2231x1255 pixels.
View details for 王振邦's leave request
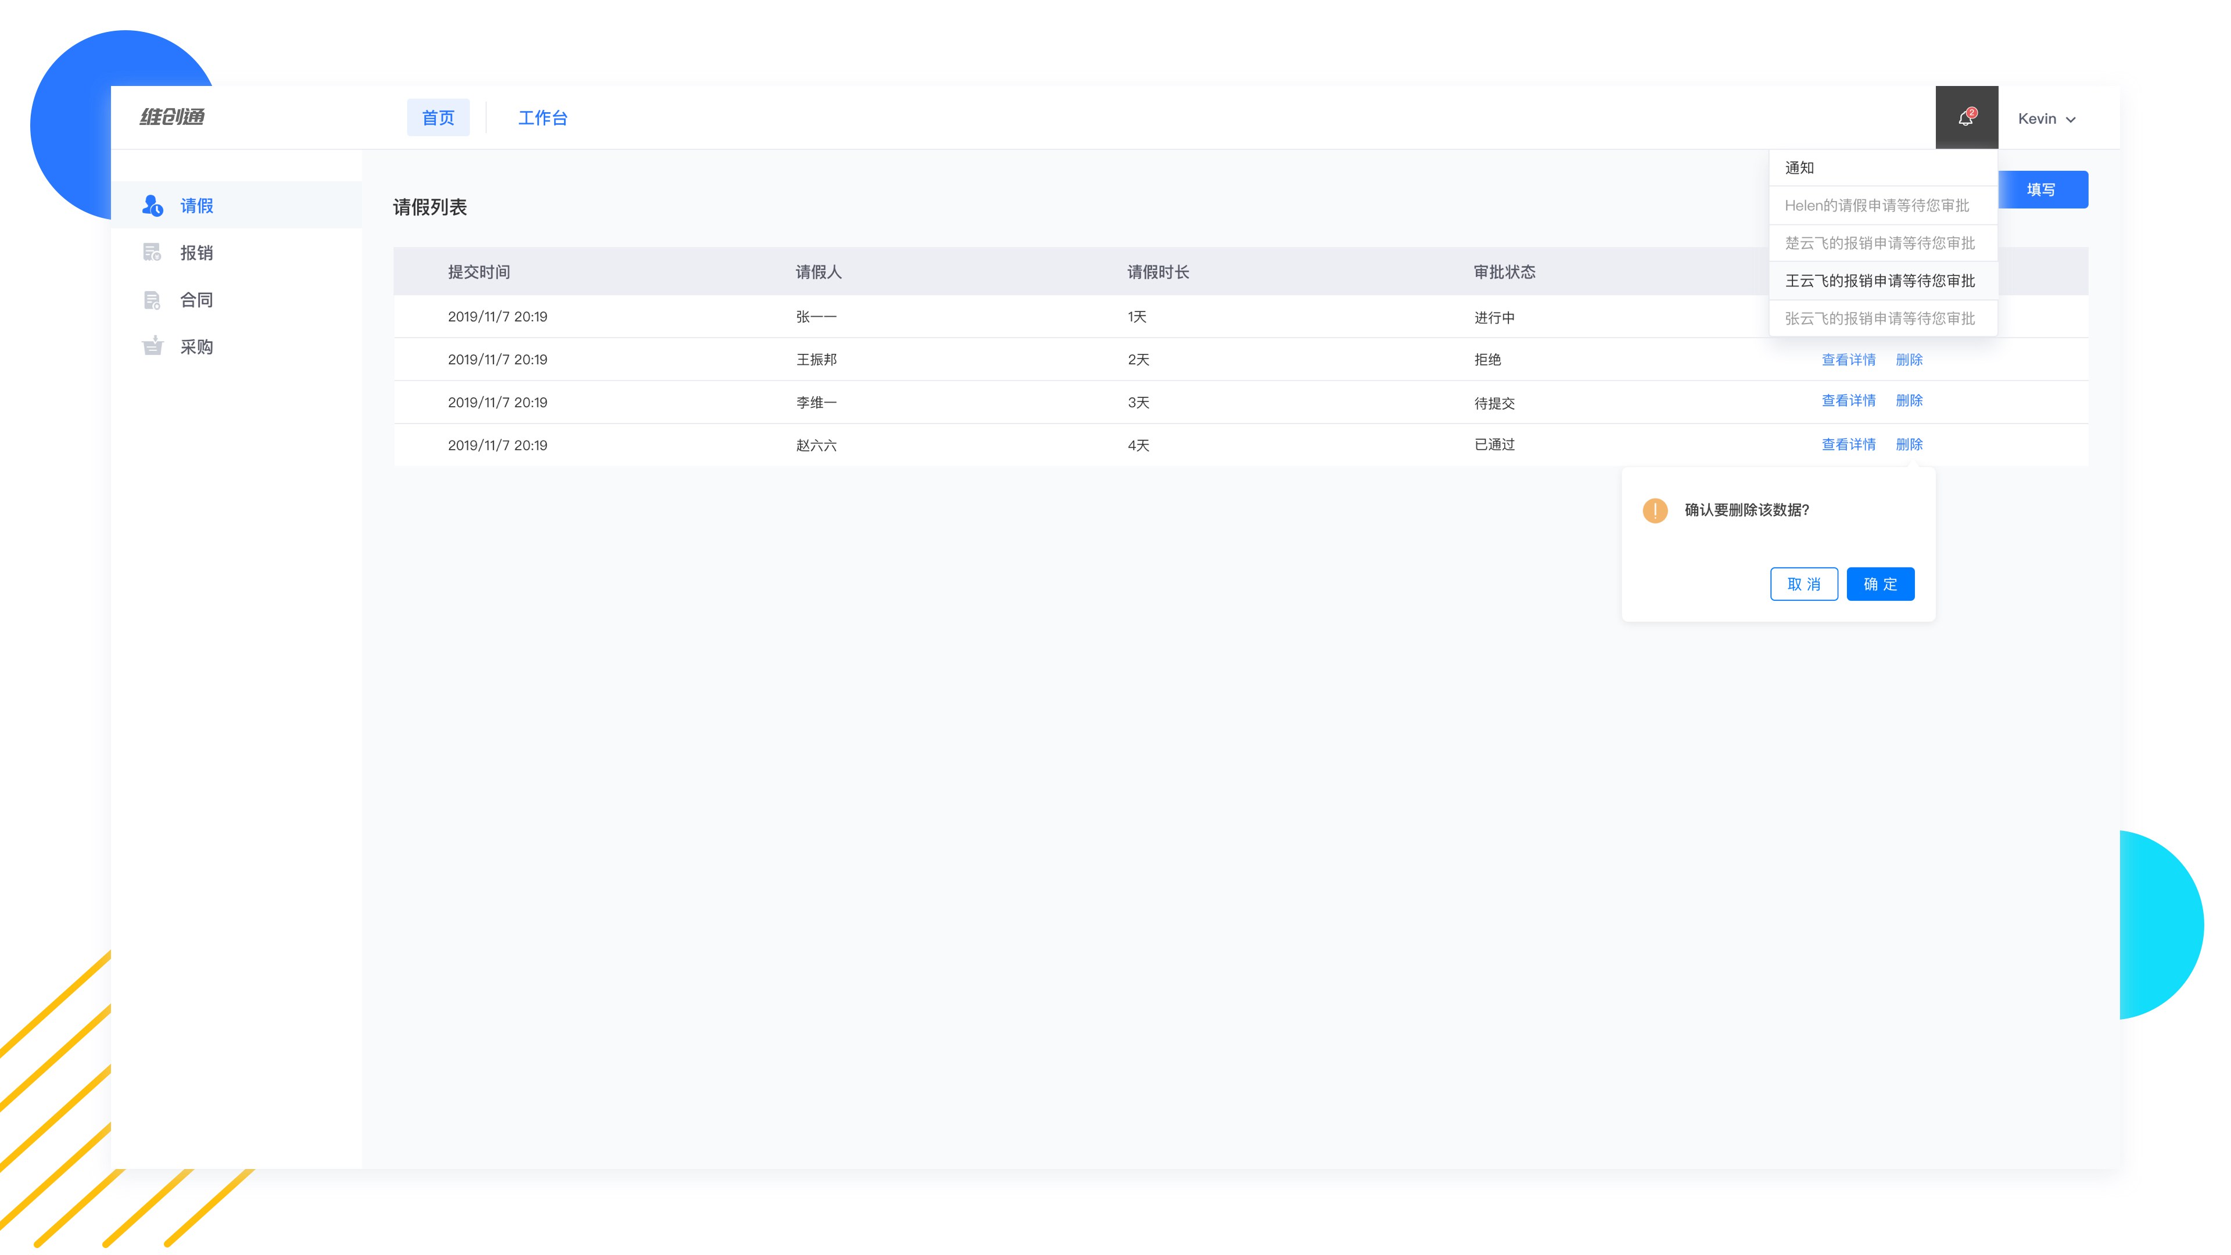point(1848,360)
